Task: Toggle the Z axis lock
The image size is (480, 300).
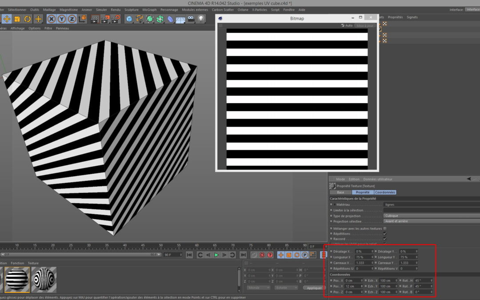Action: pyautogui.click(x=72, y=19)
